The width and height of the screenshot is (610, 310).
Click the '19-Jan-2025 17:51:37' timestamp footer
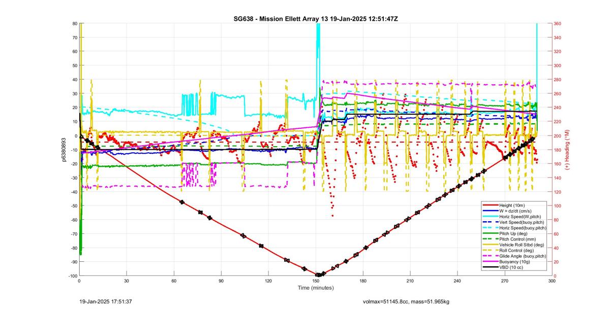coord(106,301)
